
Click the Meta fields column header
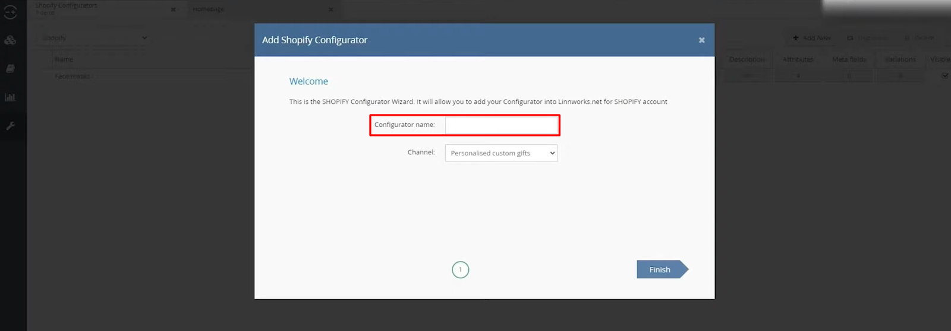tap(849, 59)
